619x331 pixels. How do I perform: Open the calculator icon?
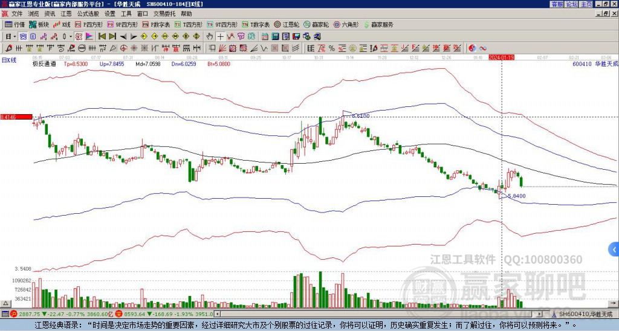pyautogui.click(x=275, y=37)
